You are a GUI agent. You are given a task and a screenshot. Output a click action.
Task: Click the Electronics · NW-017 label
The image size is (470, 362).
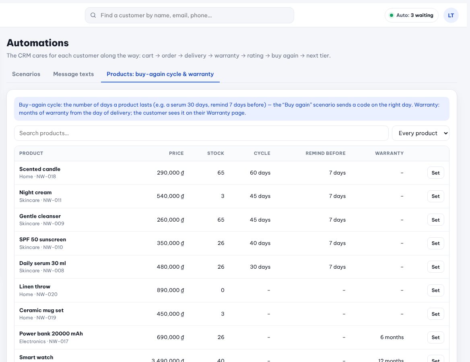click(x=44, y=341)
